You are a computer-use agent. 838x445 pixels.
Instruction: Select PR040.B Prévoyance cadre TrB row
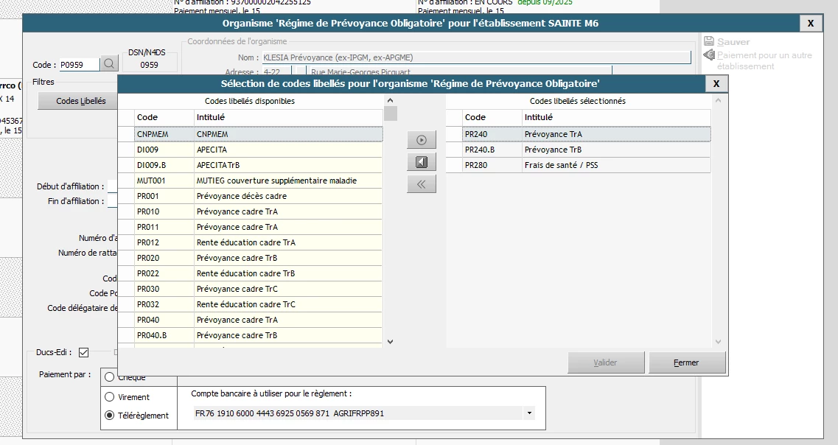(251, 335)
